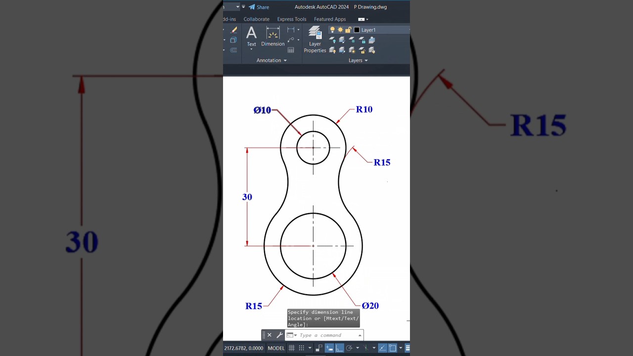Image resolution: width=633 pixels, height=356 pixels.
Task: Click Turn All Layers On icon
Action: (333, 50)
